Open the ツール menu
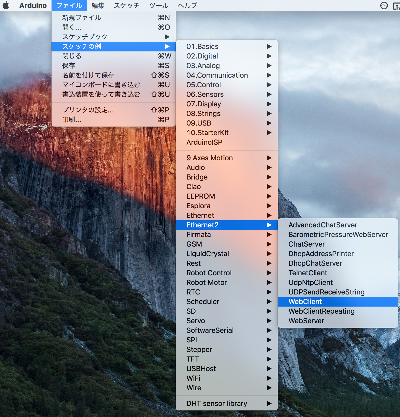The image size is (400, 417). pyautogui.click(x=159, y=6)
